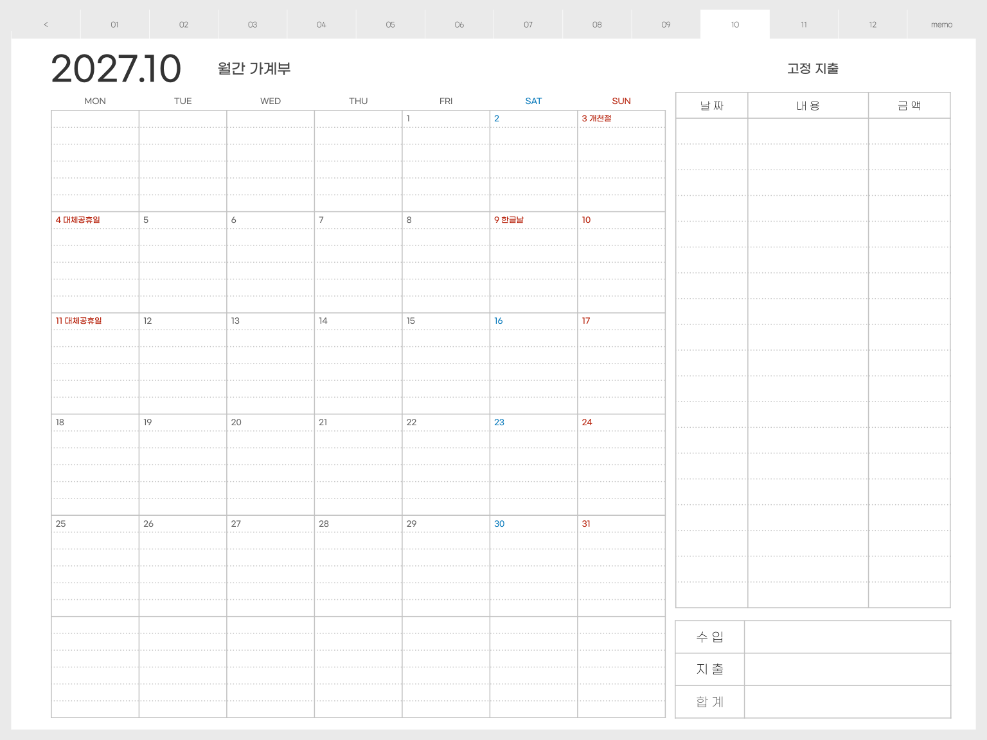Open the memo tab
Image resolution: width=987 pixels, height=740 pixels.
[941, 24]
